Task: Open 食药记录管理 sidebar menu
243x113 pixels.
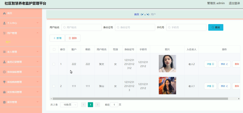Action: [x=21, y=62]
